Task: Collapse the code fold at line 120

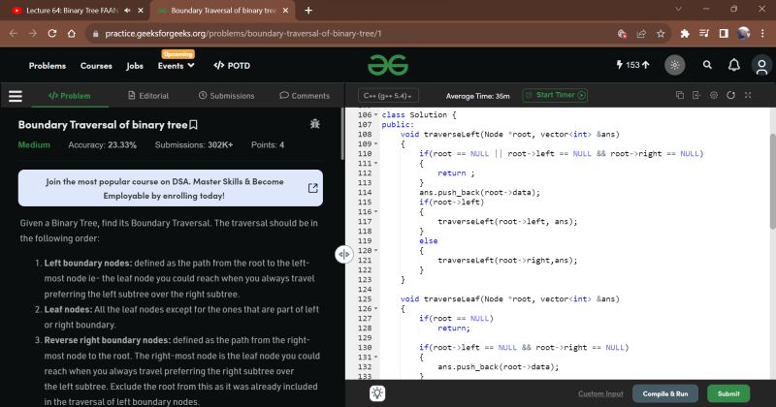Action: [376, 251]
